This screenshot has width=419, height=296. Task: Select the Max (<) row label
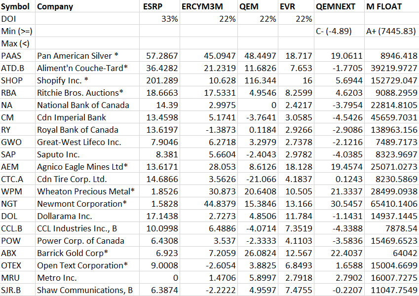click(x=13, y=43)
